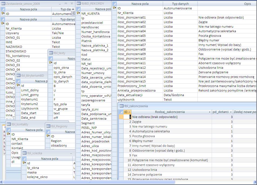The image size is (257, 185).
Task: Click the Tak/Nie data type for Uzywany
Action: click(x=58, y=33)
